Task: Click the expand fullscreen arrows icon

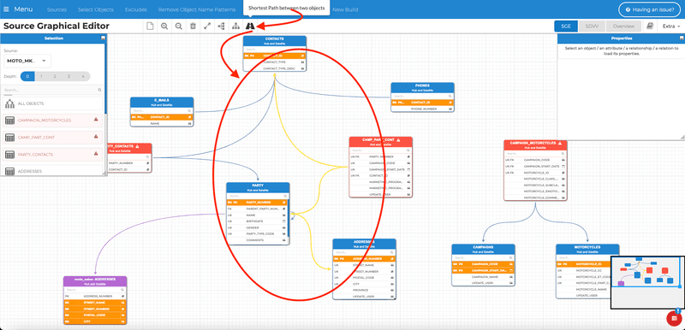Action: (x=207, y=27)
